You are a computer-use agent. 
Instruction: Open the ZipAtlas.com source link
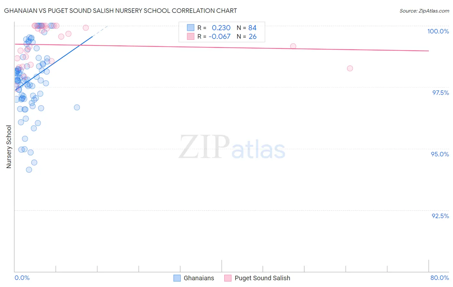coord(424,11)
